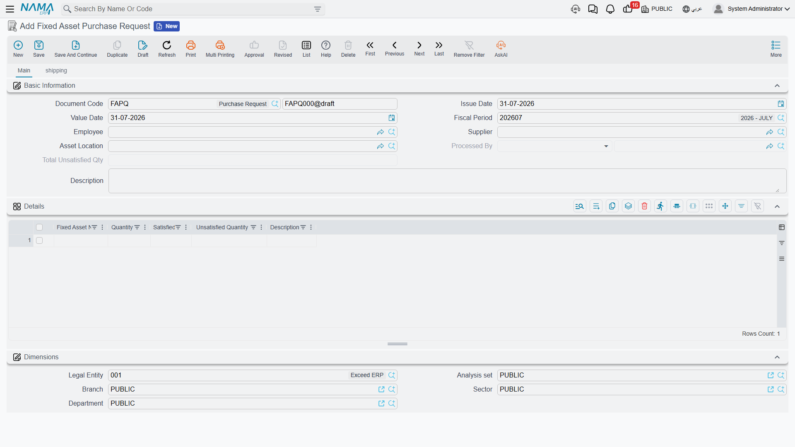Screen dimensions: 795x447
Task: Open Multi Printing
Action: [x=220, y=48]
